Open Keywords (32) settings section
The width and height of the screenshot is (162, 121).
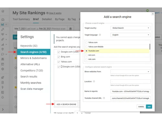[29, 46]
